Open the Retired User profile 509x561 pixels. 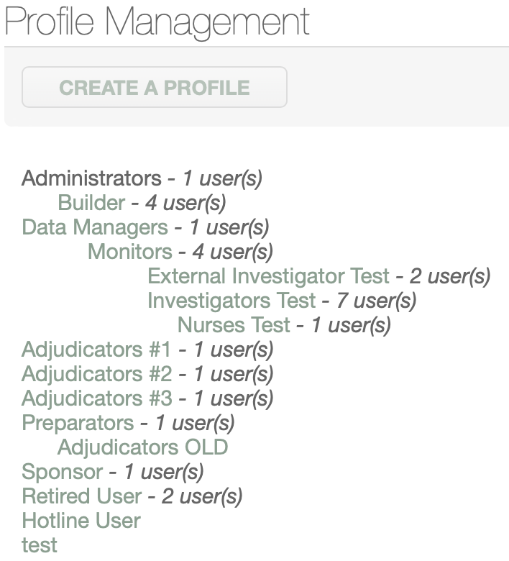82,496
